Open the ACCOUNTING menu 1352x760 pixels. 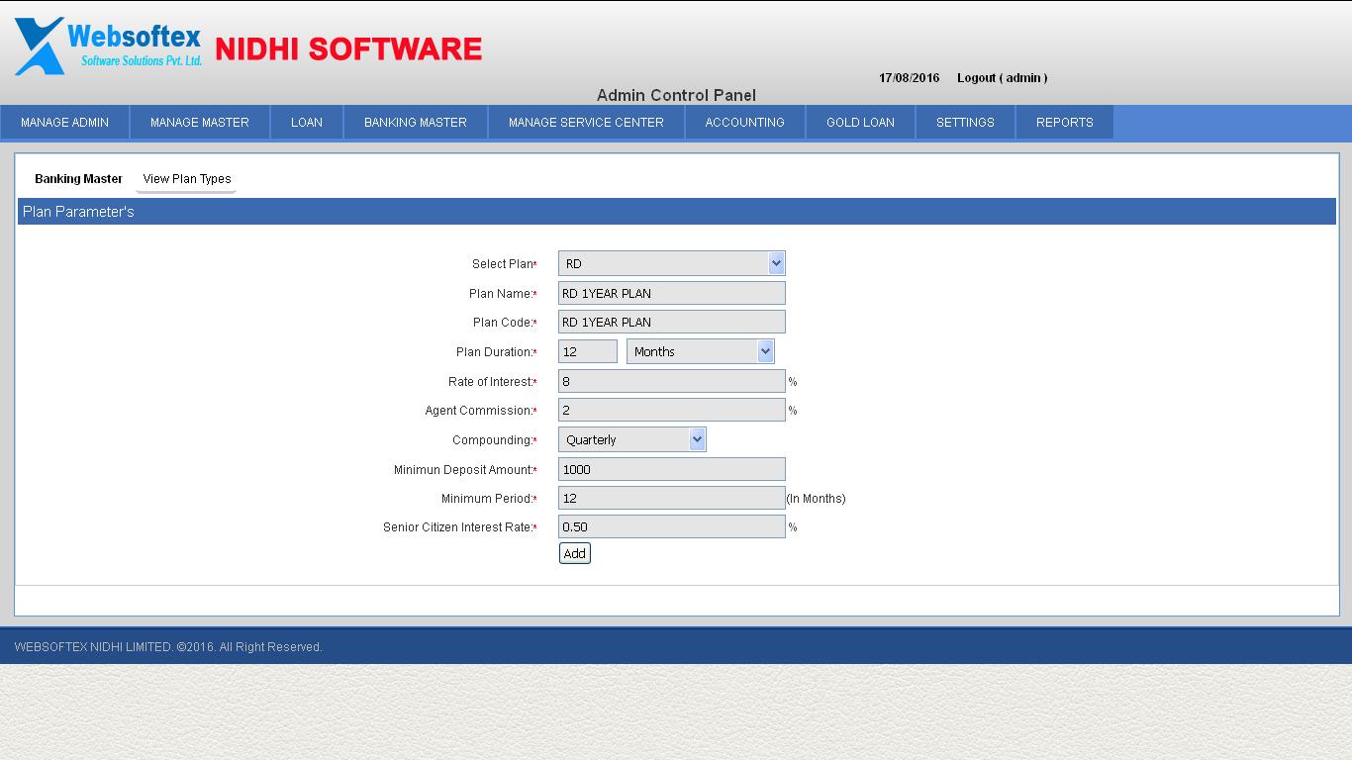(x=745, y=123)
